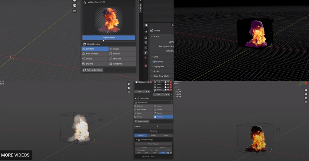Select 100% resolution scale
The height and width of the screenshot is (161, 309).
163,153
